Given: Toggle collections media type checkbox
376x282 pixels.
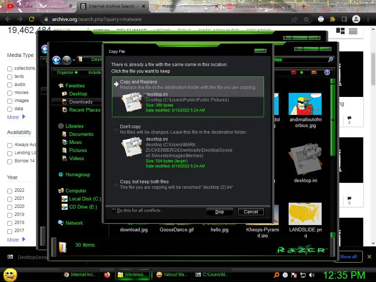Looking at the screenshot, I should (x=10, y=69).
